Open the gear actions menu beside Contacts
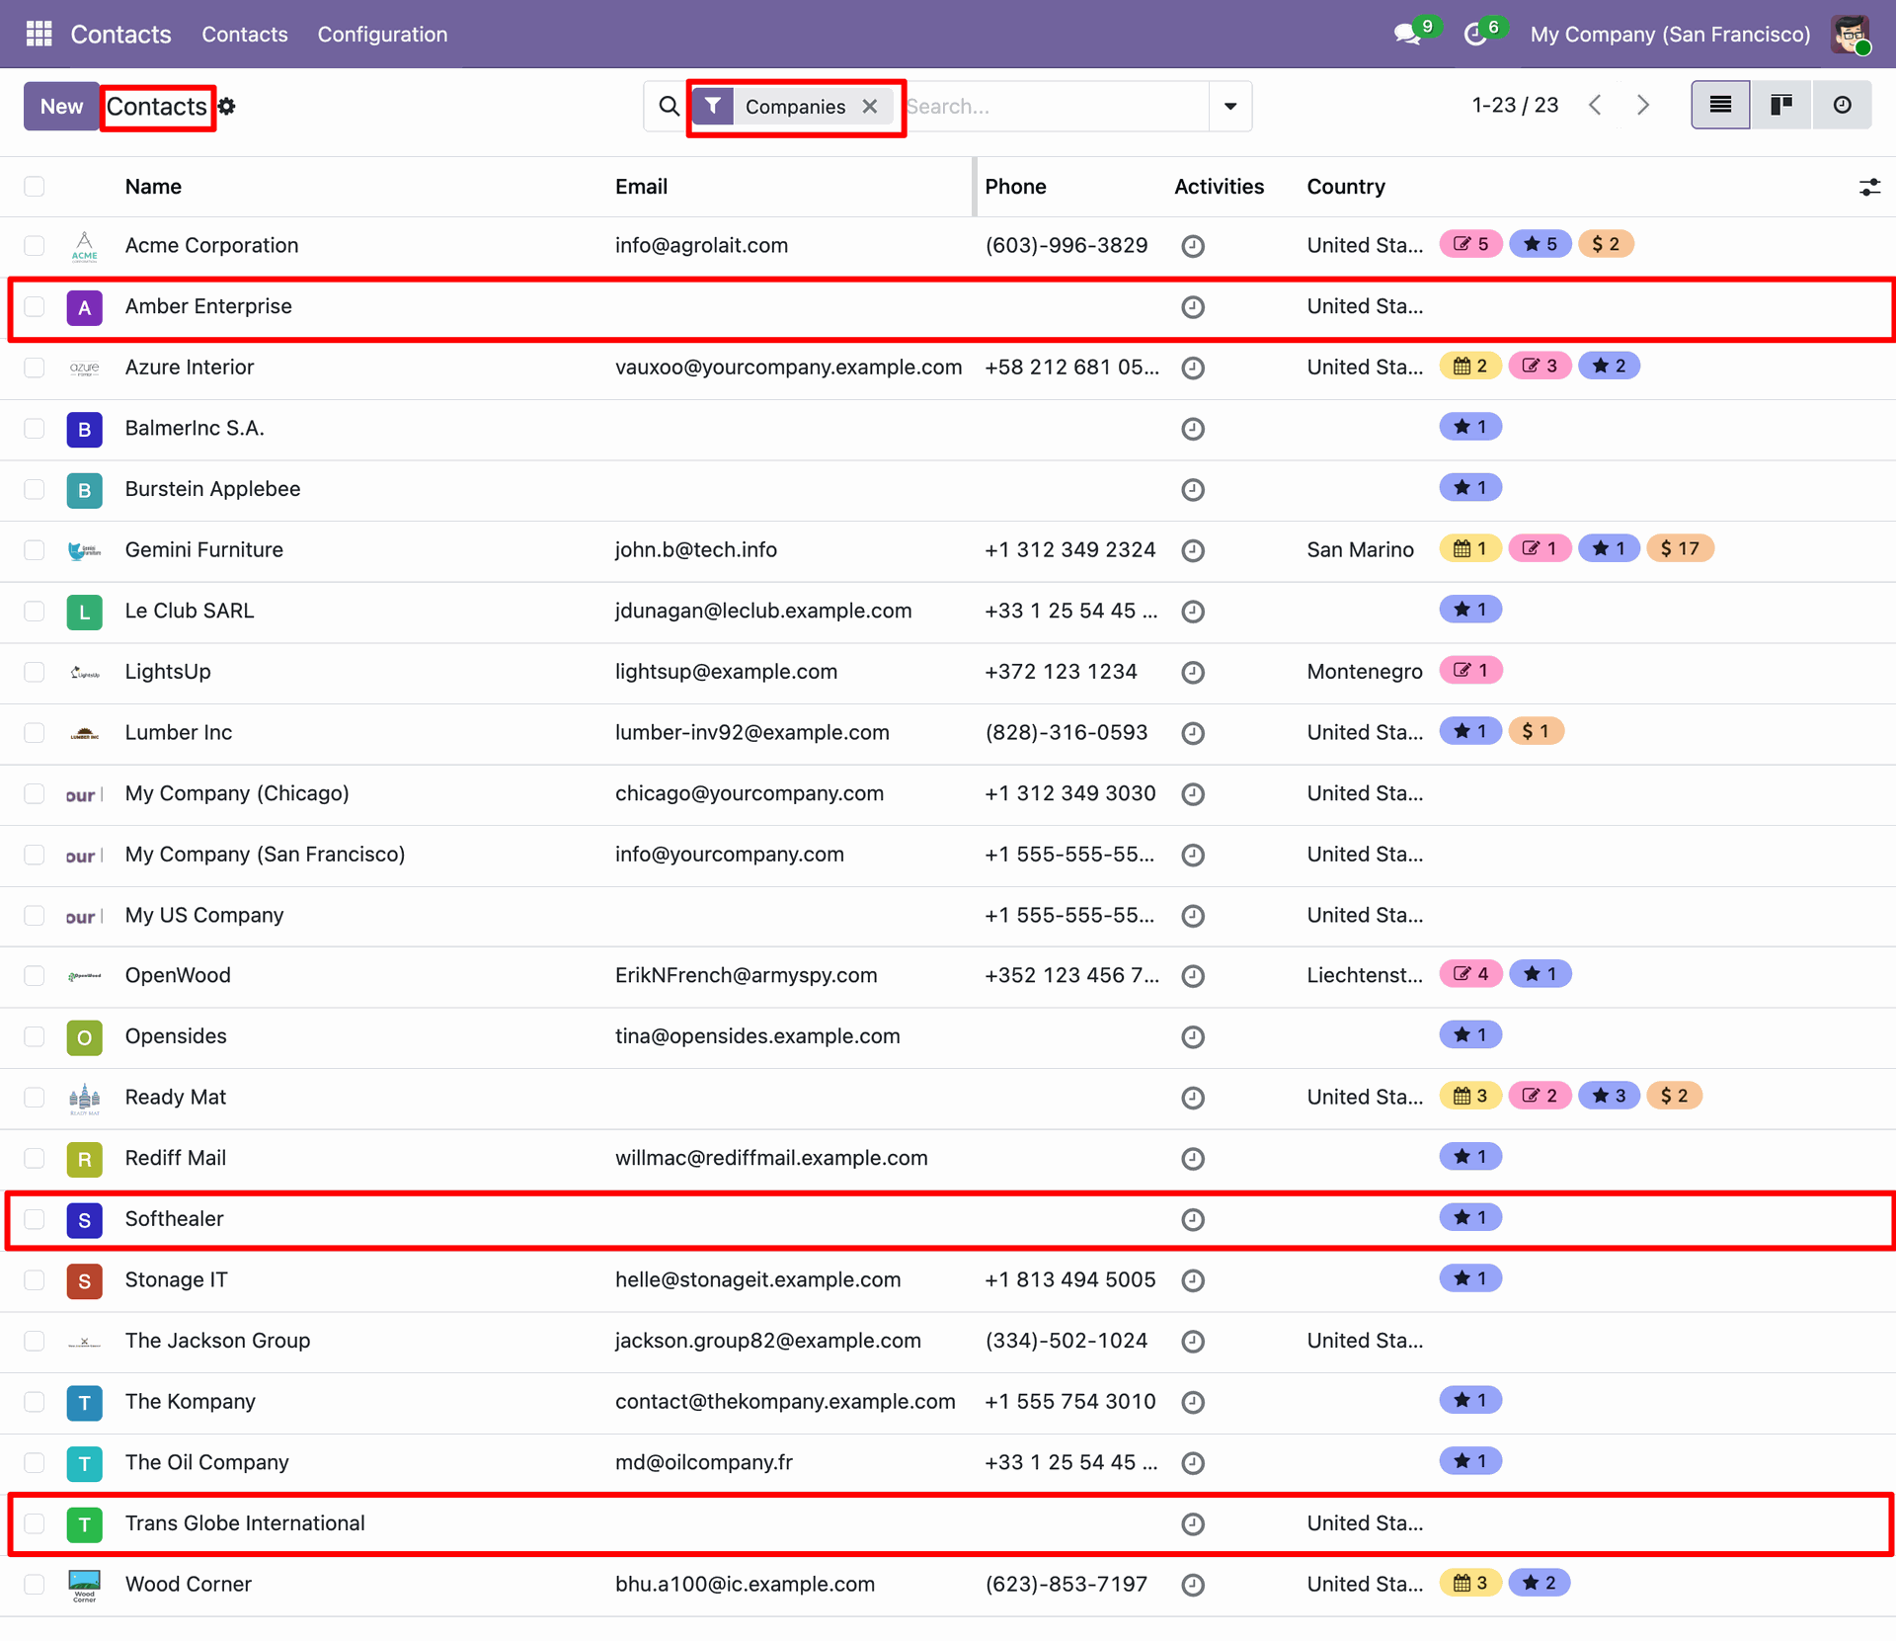Screen dimensions: 1896x1641 (x=226, y=107)
